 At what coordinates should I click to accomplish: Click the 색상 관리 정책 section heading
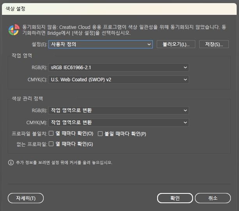pyautogui.click(x=28, y=98)
